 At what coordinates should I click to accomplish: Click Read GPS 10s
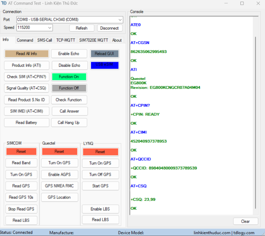(x=21, y=197)
